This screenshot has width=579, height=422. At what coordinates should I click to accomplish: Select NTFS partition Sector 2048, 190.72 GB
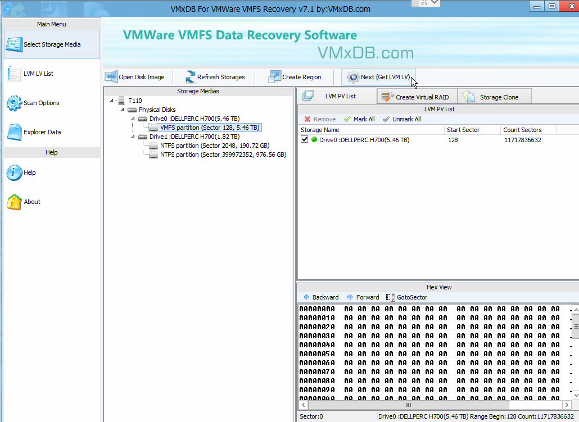pyautogui.click(x=215, y=146)
